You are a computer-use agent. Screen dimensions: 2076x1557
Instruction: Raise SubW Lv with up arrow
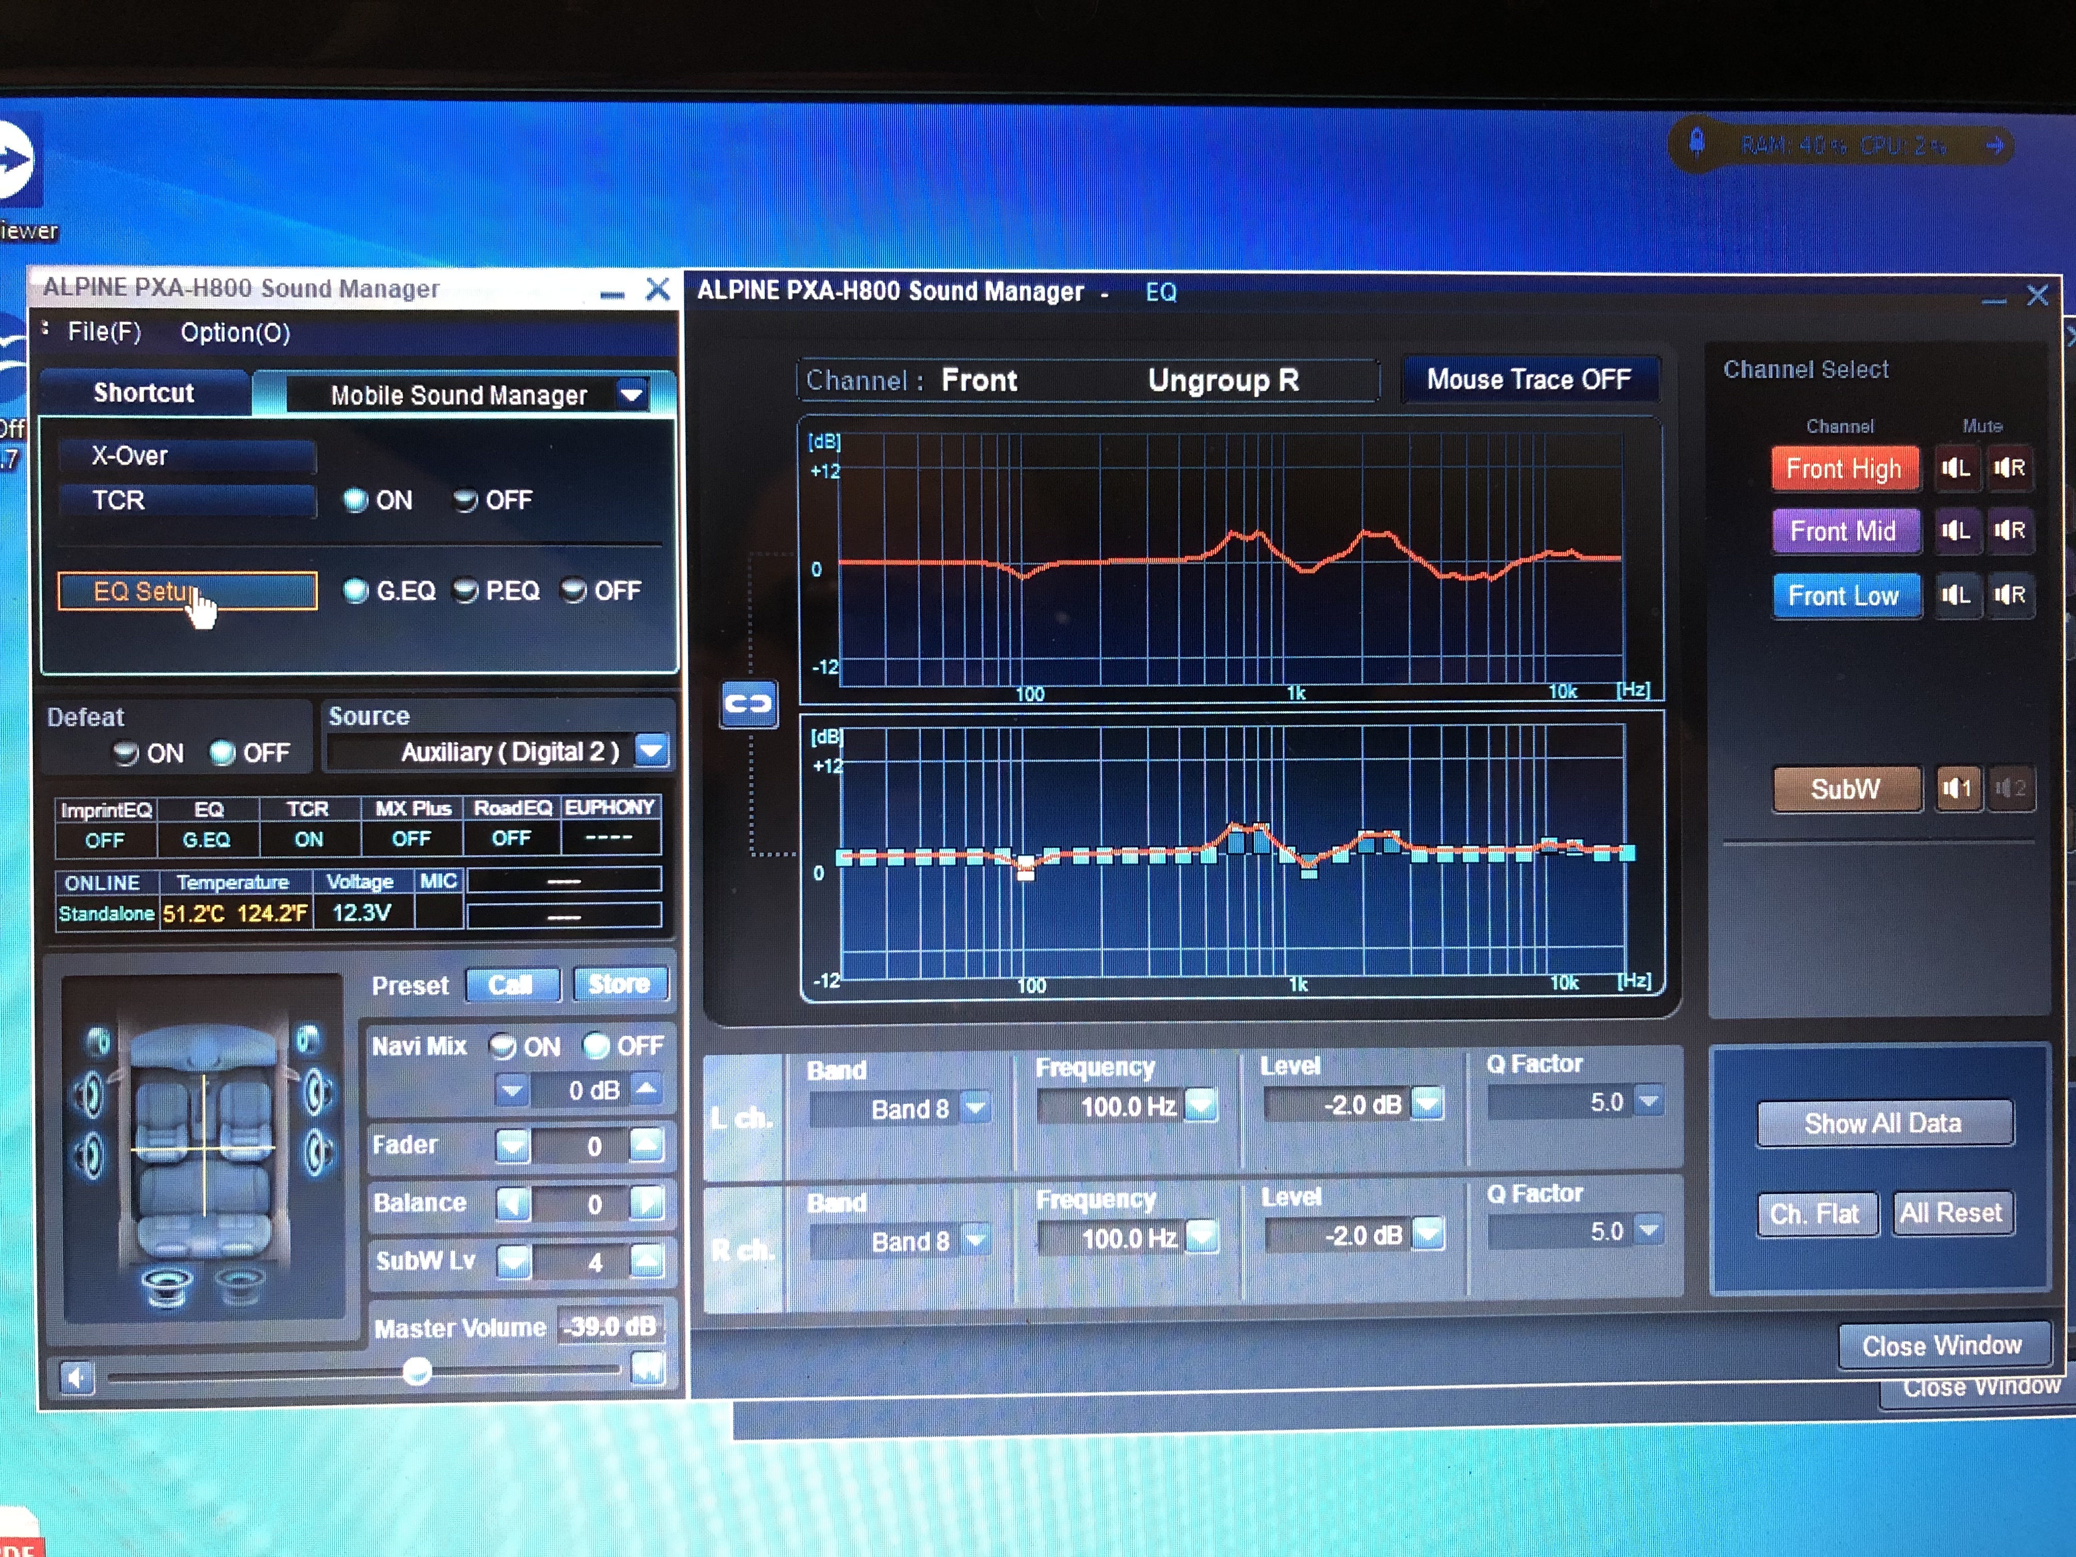pyautogui.click(x=647, y=1260)
